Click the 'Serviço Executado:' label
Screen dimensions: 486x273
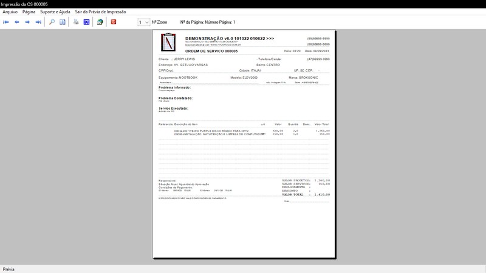(x=173, y=109)
